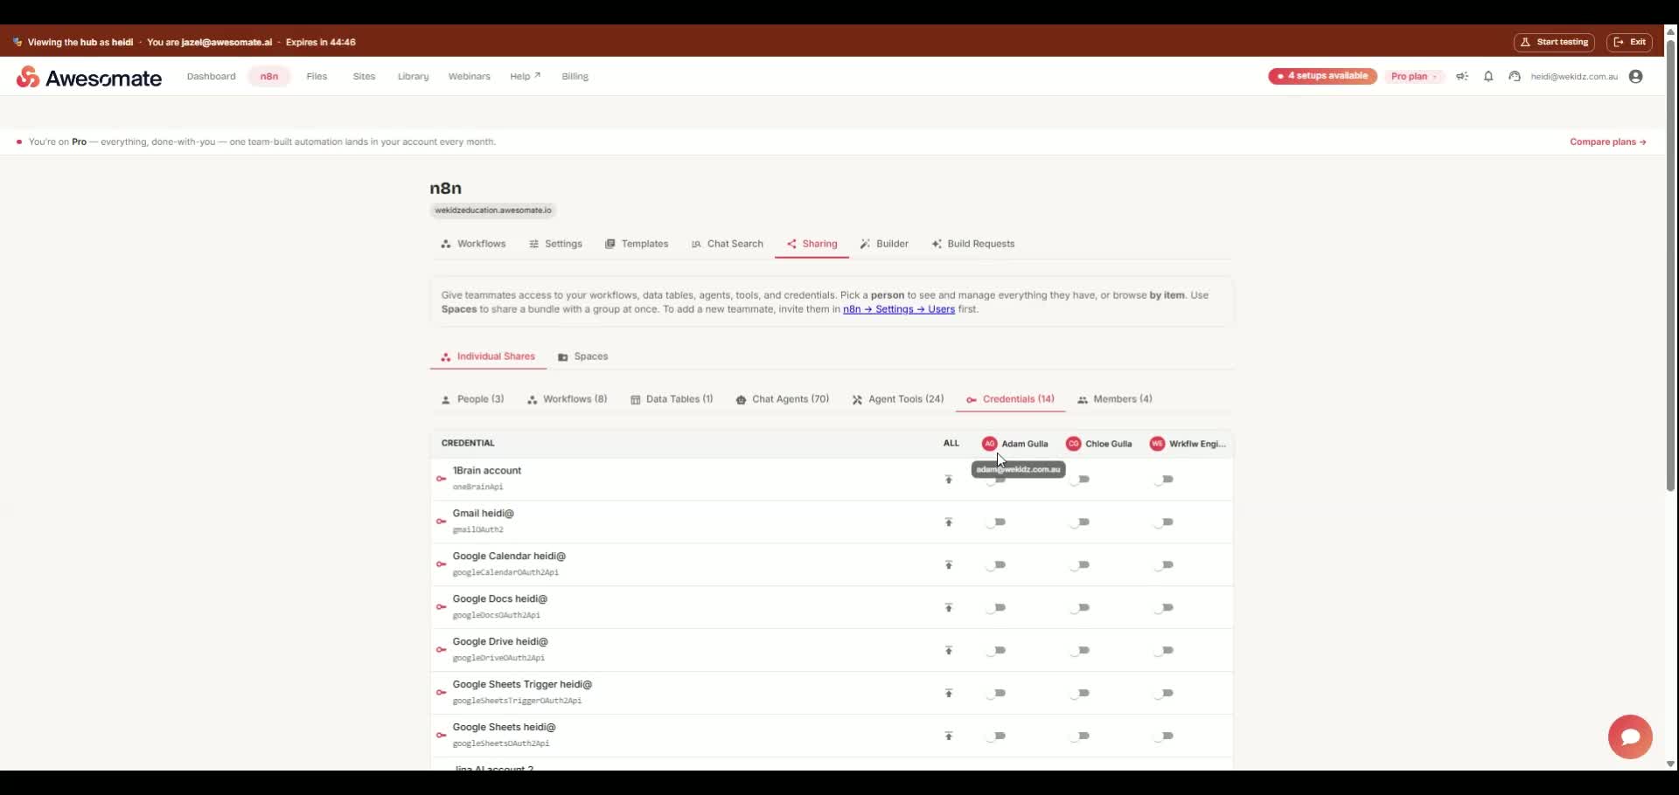The height and width of the screenshot is (795, 1679).
Task: Open the Build Requests tab
Action: 973,244
